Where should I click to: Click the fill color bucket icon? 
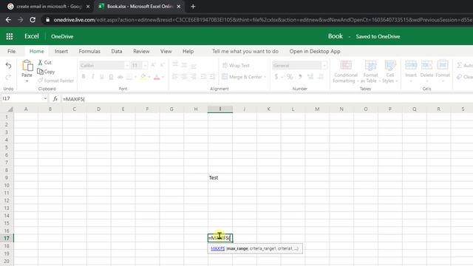click(x=143, y=77)
